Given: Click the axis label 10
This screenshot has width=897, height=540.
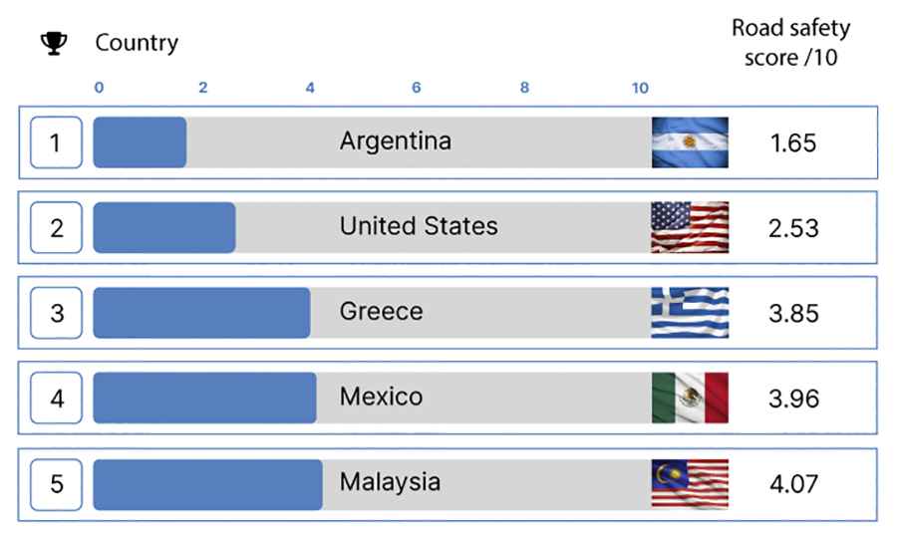Looking at the screenshot, I should pos(640,88).
